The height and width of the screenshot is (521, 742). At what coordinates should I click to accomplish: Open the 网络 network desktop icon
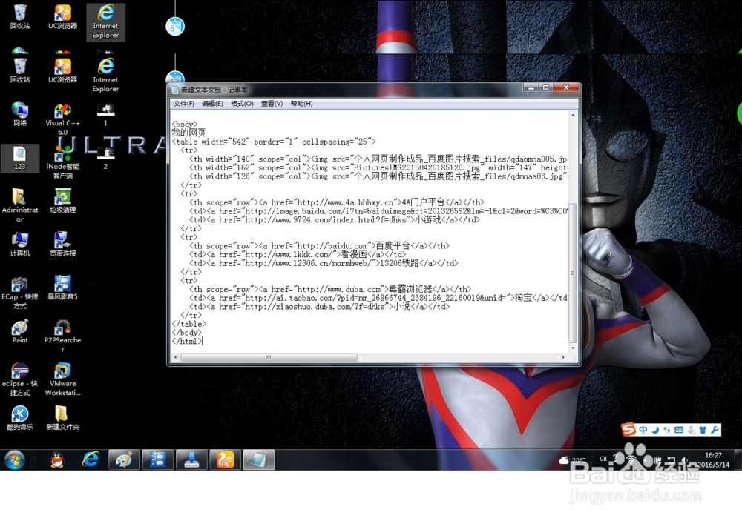(x=20, y=114)
